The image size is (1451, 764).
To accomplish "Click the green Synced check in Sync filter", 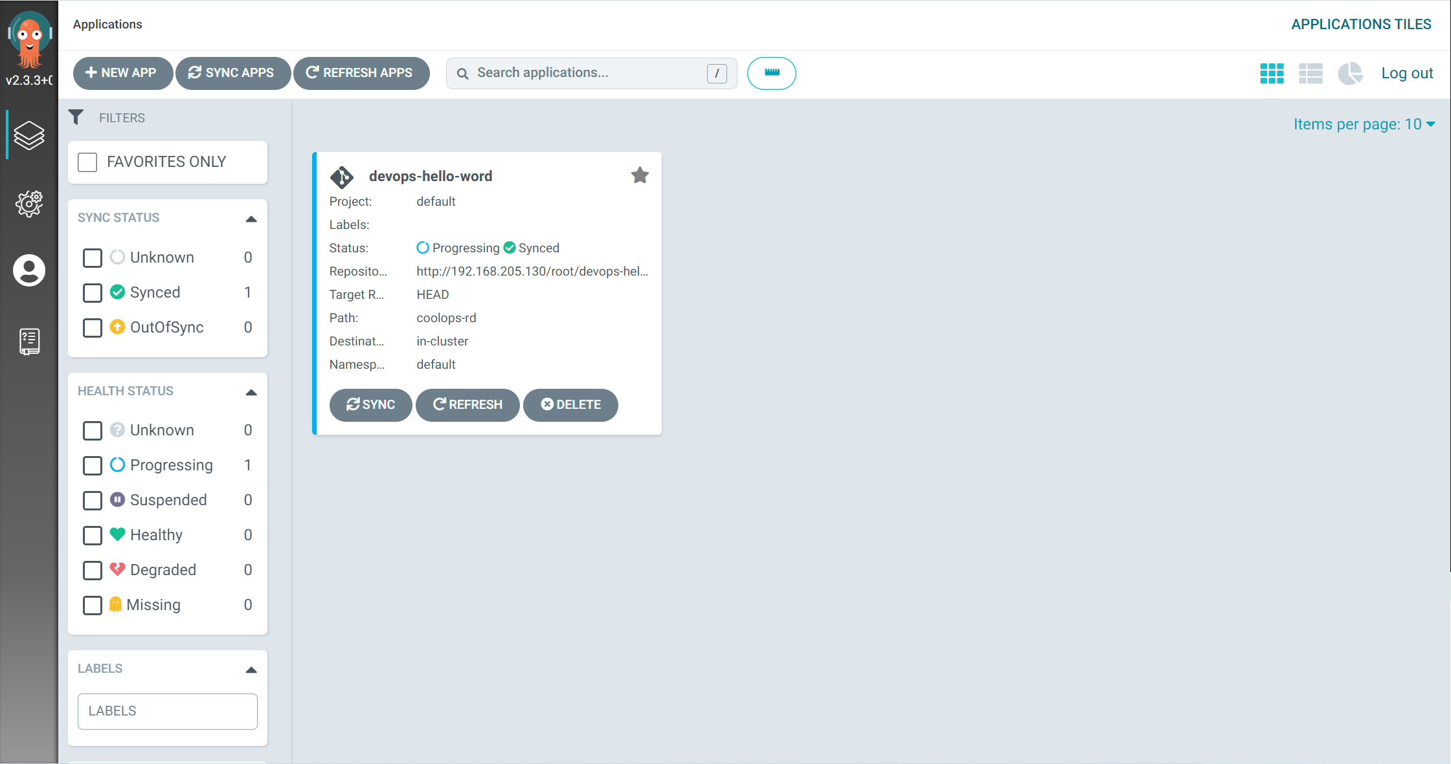I will pyautogui.click(x=117, y=292).
